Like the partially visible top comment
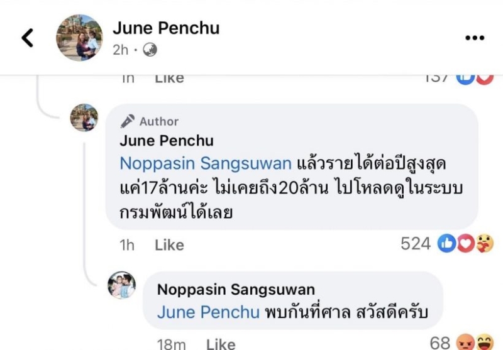503x350 pixels. click(169, 78)
